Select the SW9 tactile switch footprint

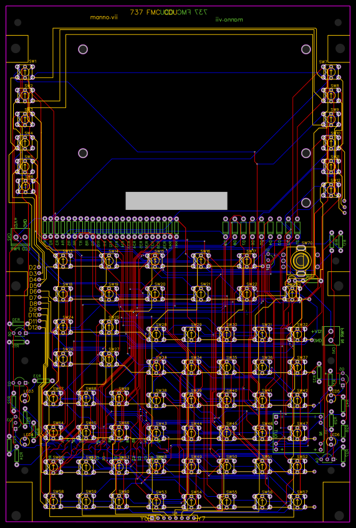(331, 119)
